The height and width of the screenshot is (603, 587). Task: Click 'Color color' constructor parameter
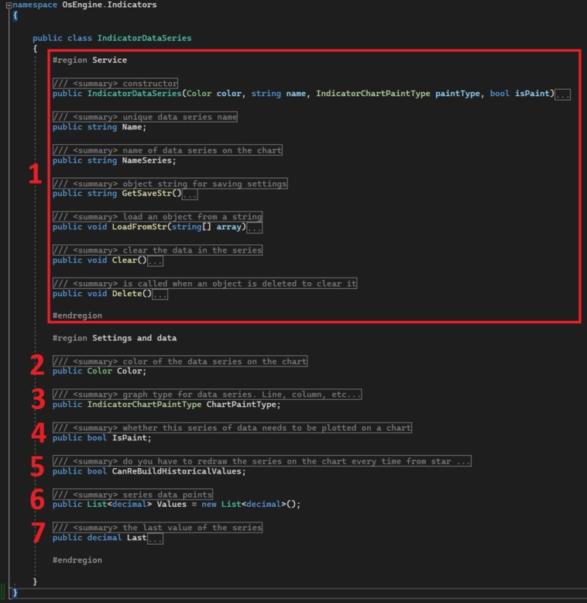[x=214, y=94]
